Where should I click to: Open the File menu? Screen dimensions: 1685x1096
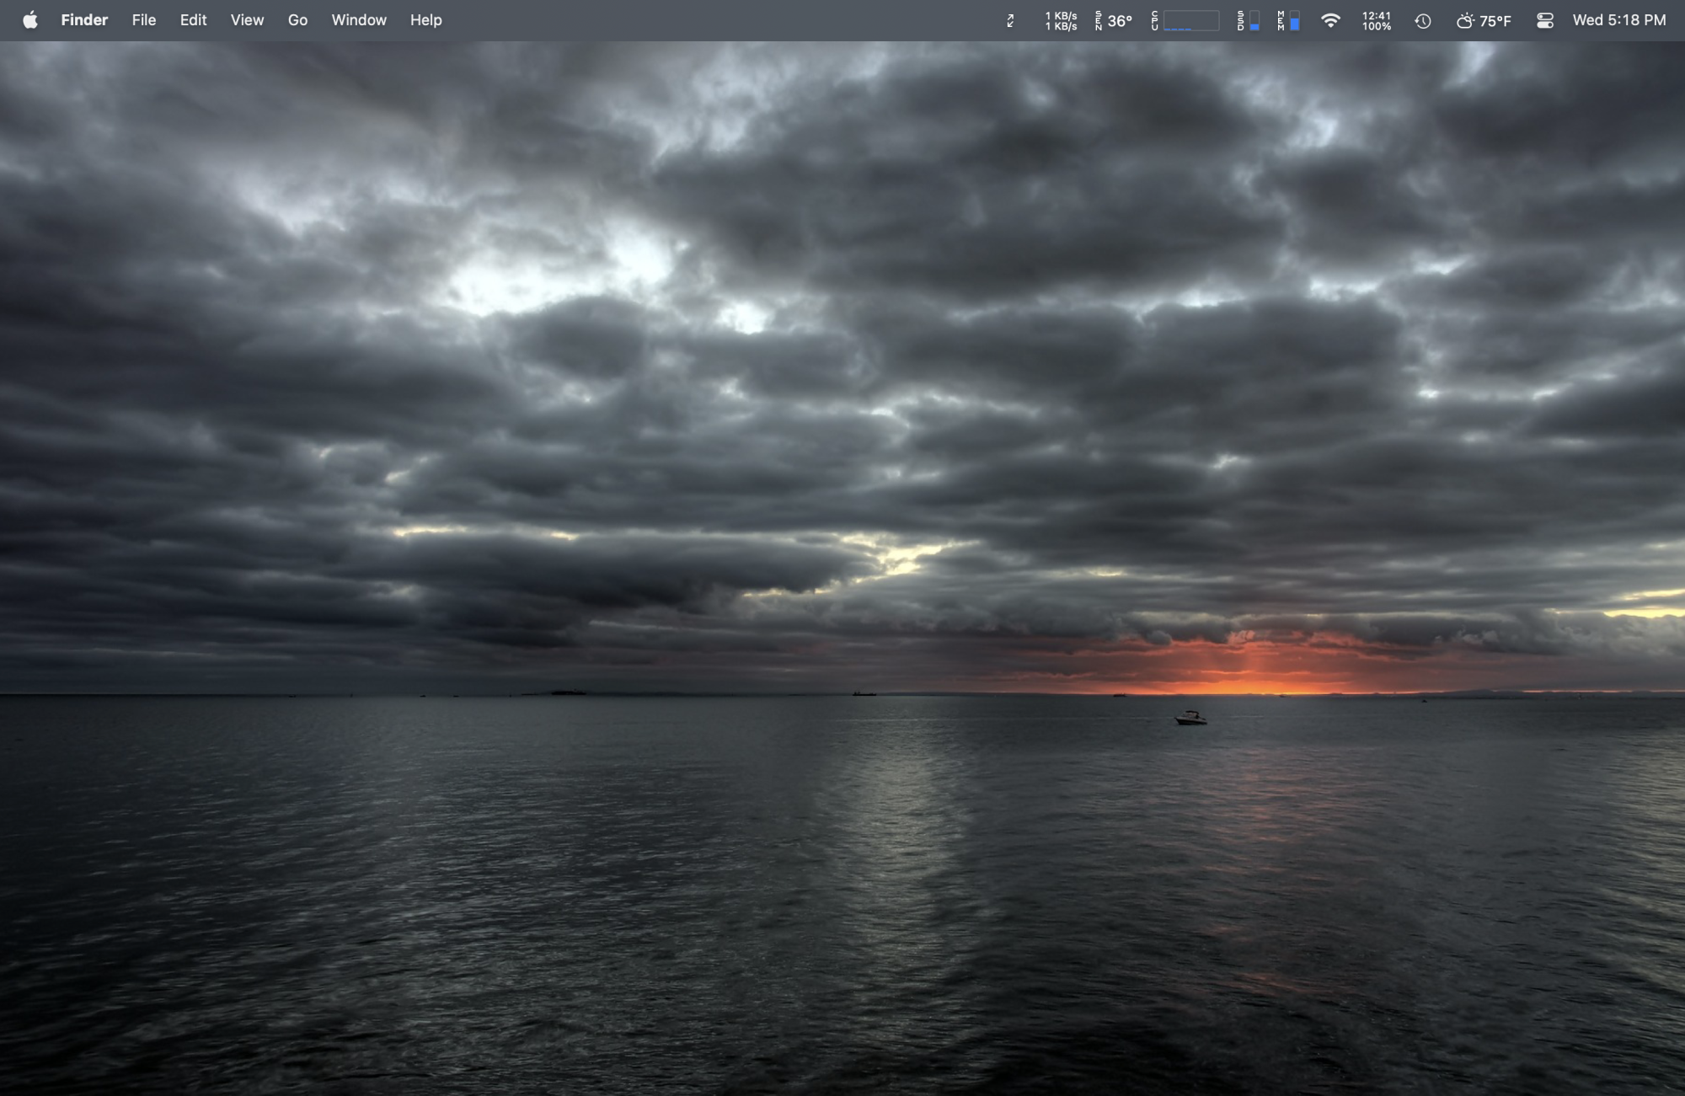click(143, 20)
